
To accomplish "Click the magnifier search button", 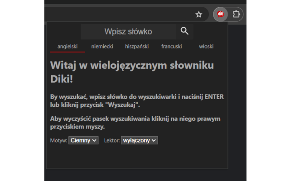I will click(184, 31).
